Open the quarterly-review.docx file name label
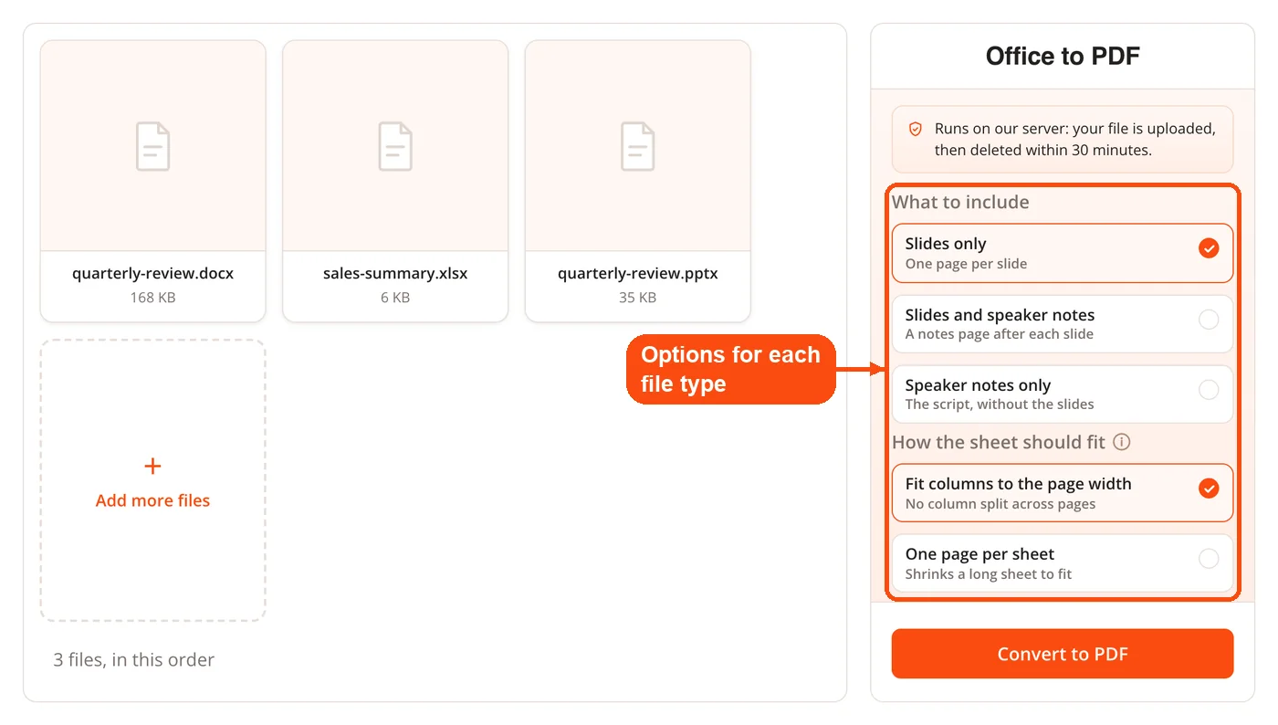 tap(153, 273)
